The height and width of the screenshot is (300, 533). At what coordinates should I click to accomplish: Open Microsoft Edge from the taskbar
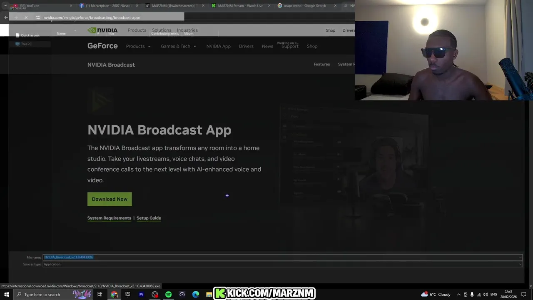pos(196,295)
